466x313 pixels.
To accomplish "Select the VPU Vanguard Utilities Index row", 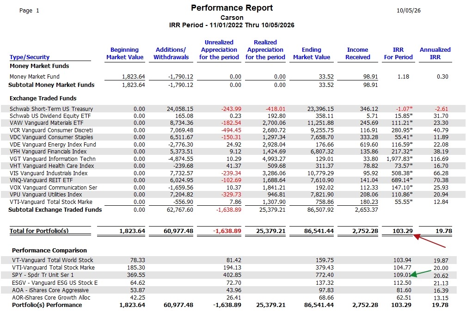I will 233,194.
